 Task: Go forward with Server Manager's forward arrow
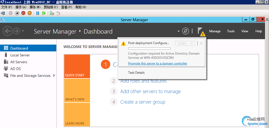coord(17,31)
